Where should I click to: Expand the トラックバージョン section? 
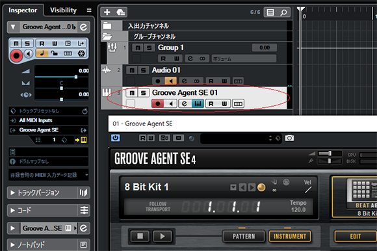tap(12, 192)
